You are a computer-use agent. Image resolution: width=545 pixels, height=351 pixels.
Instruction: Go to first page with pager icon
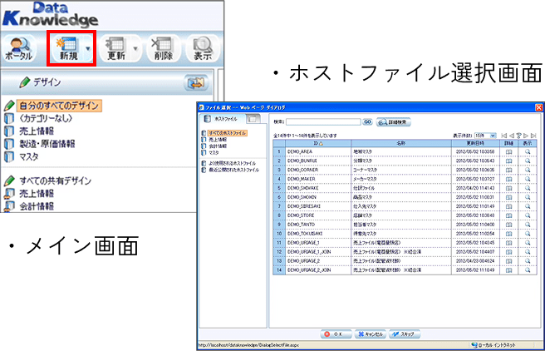tap(503, 136)
